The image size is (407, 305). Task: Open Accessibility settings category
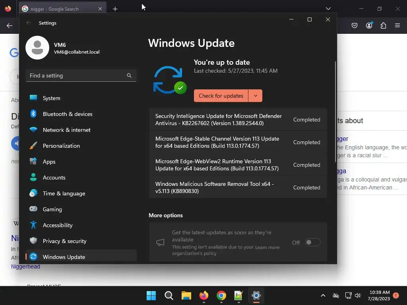pos(81,225)
